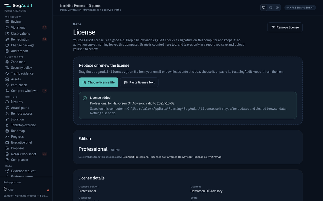This screenshot has height=201, width=323.
Task: Click the 62443 worksheet badge 25
Action: [x=44, y=154]
